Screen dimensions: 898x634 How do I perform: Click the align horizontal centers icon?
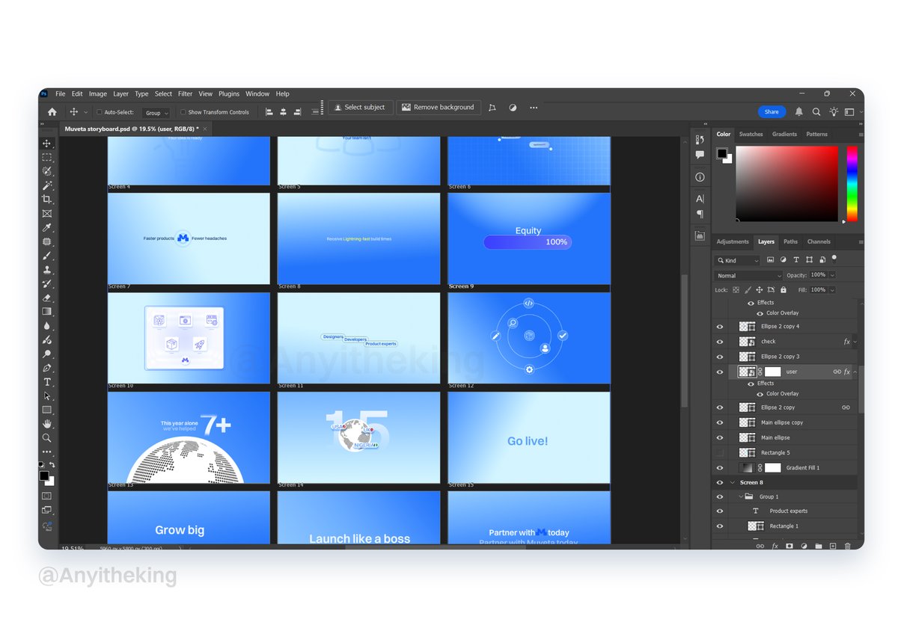(x=283, y=112)
